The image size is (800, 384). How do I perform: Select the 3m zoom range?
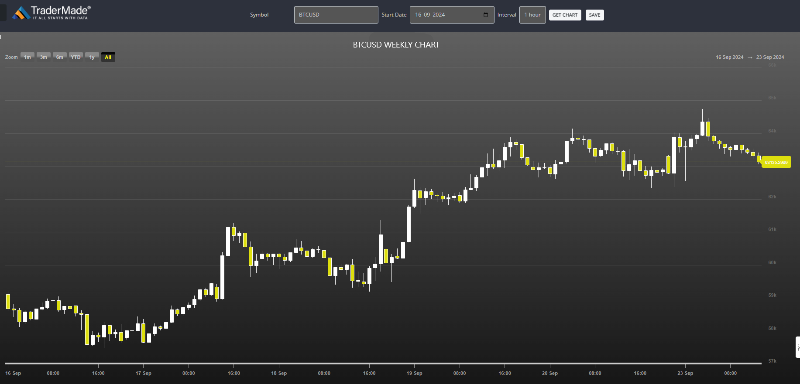pyautogui.click(x=44, y=57)
